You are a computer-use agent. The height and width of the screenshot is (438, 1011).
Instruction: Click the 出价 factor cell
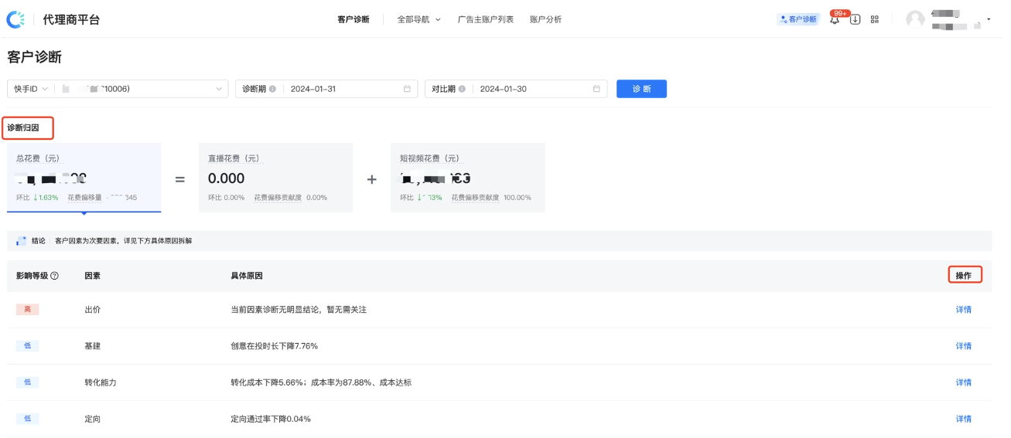(x=93, y=310)
